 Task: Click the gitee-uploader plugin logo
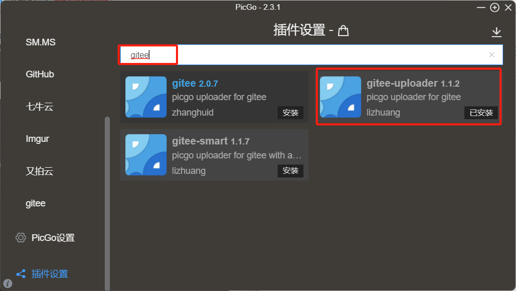click(x=340, y=97)
